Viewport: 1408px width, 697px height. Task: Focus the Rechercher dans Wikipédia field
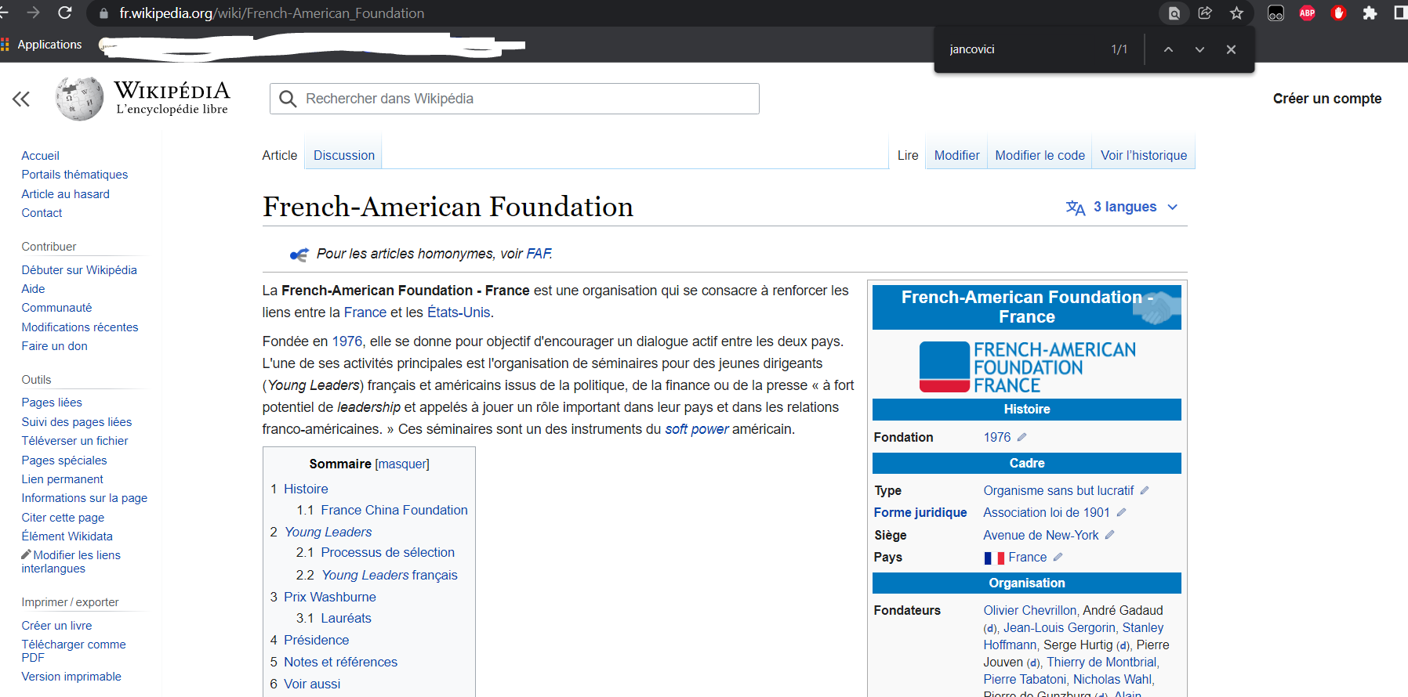pyautogui.click(x=514, y=99)
